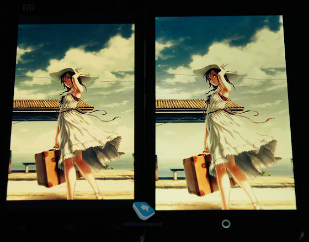
Task: Click the MI logo on left phone
Action: [x=29, y=8]
